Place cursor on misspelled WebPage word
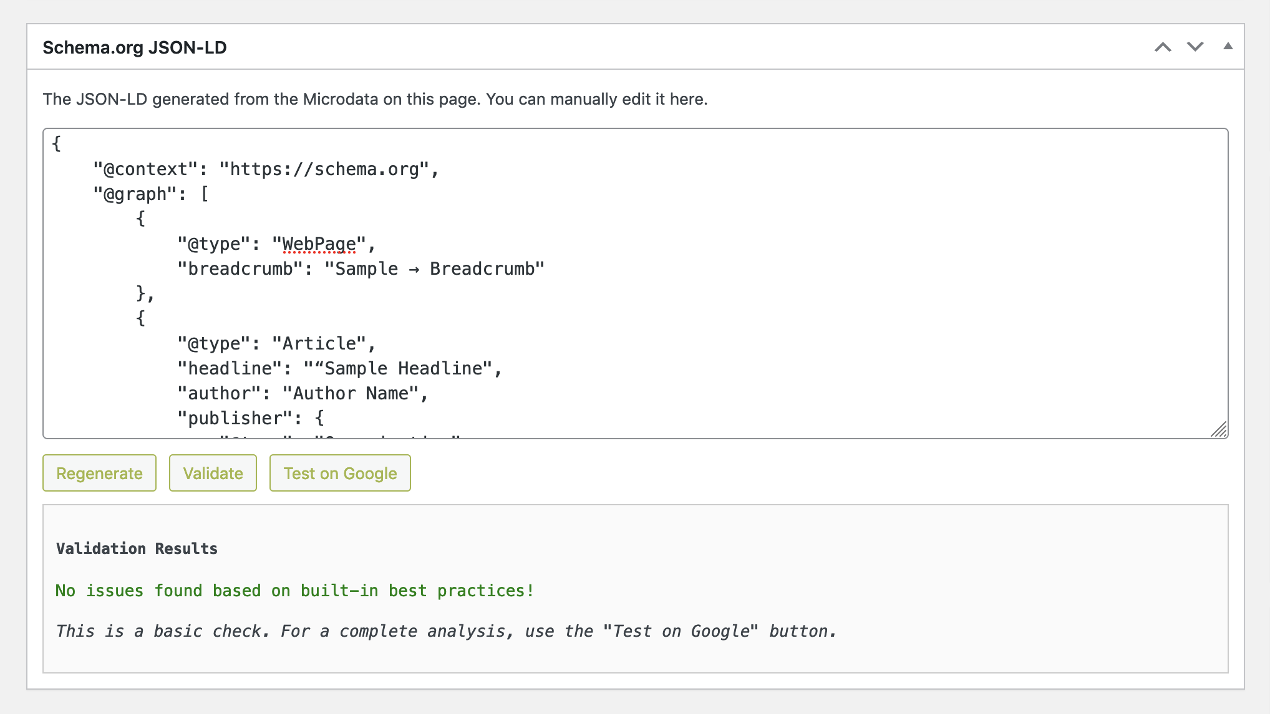 coord(319,244)
